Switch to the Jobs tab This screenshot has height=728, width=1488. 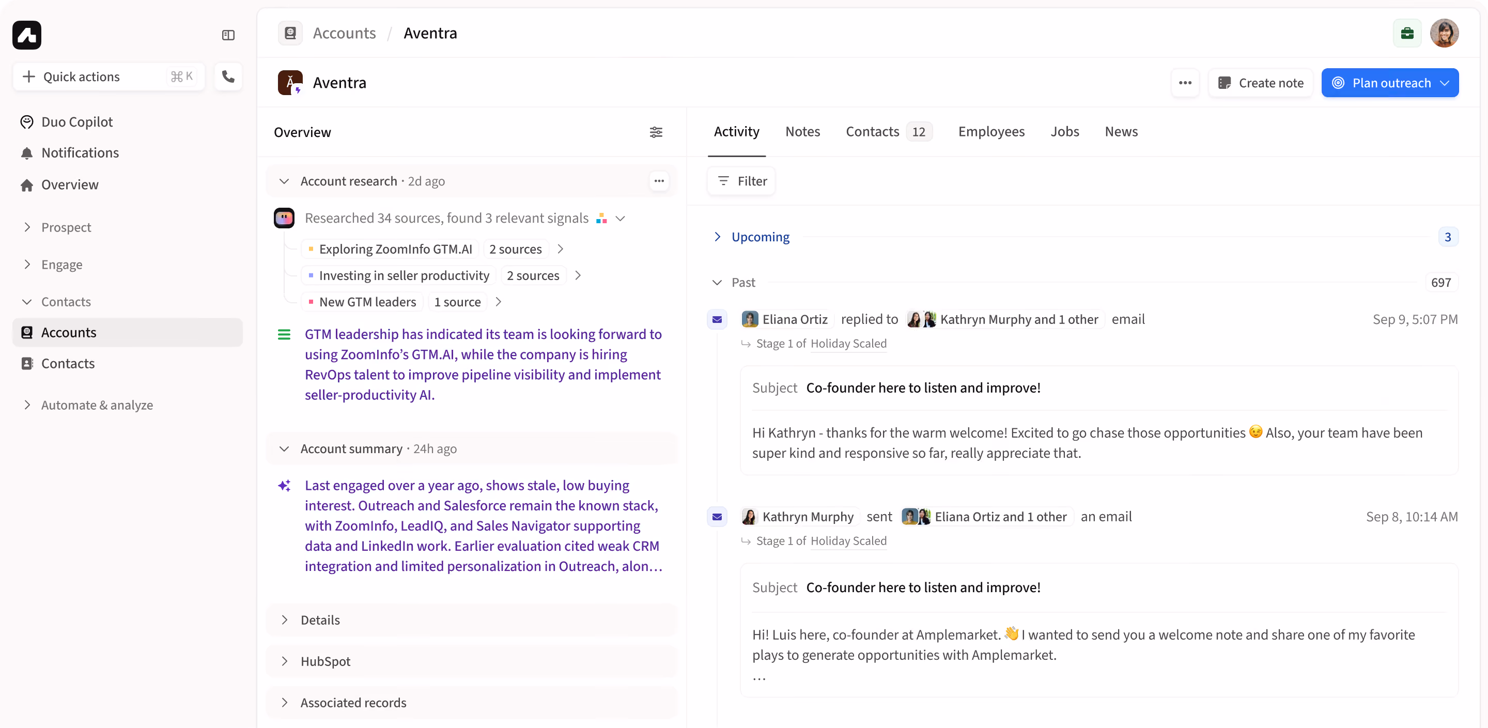click(x=1064, y=132)
